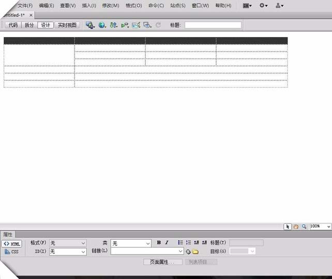
Task: Open the 帮助(H) menu
Action: (x=223, y=6)
